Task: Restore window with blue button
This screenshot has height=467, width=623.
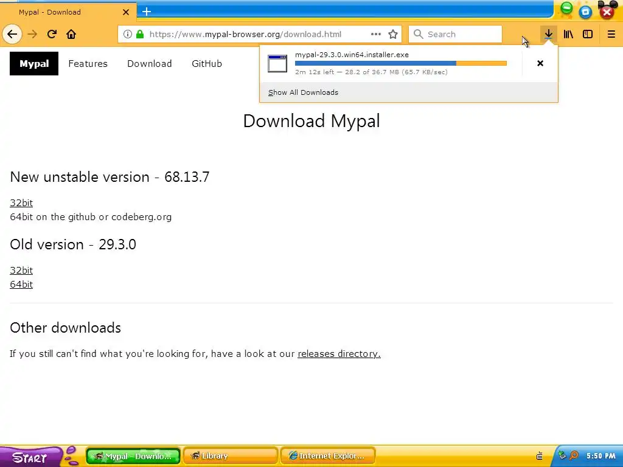Action: pyautogui.click(x=585, y=12)
